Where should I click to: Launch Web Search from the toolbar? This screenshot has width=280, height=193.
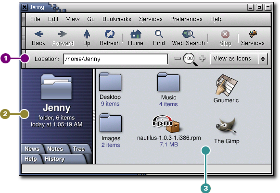pyautogui.click(x=188, y=34)
